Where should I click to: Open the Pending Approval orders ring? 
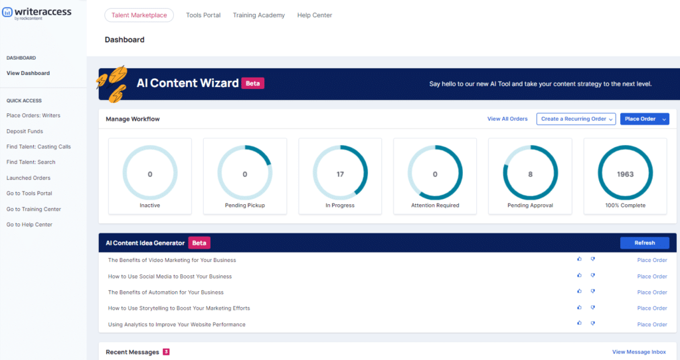(x=531, y=173)
